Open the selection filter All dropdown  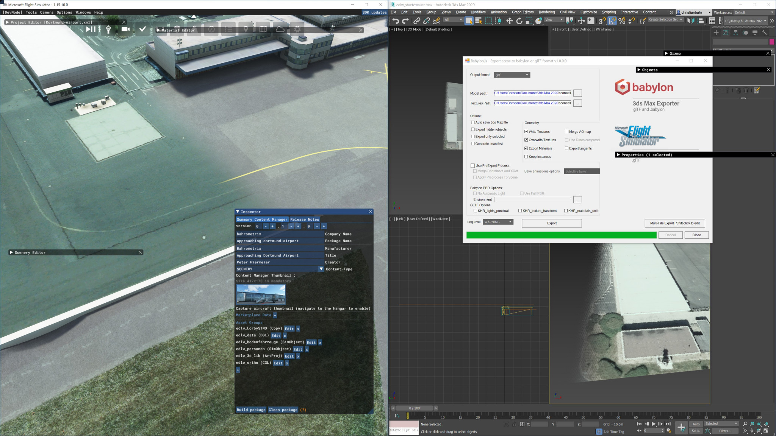tap(453, 20)
